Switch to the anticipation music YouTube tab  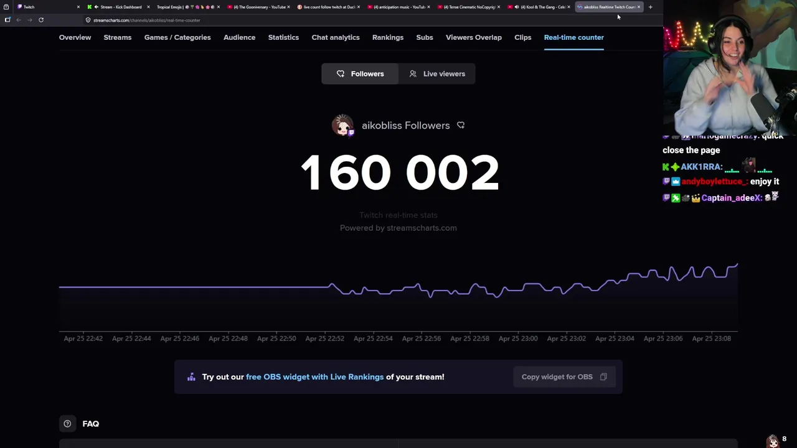pyautogui.click(x=399, y=7)
